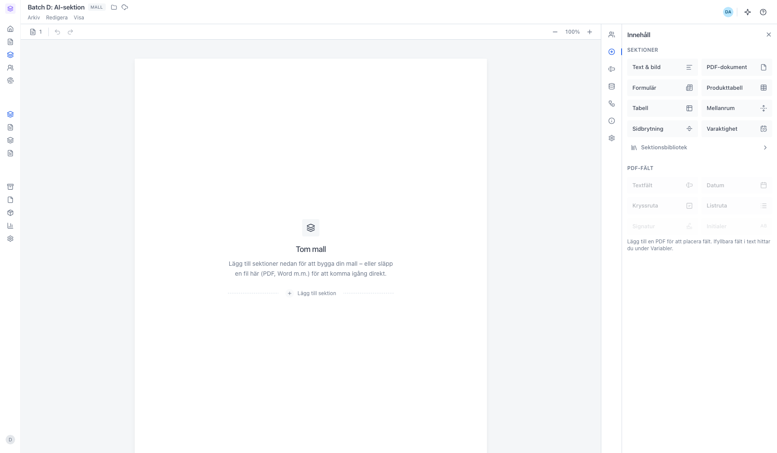Image resolution: width=777 pixels, height=453 pixels.
Task: Open template settings gear in panel rail
Action: pos(612,138)
